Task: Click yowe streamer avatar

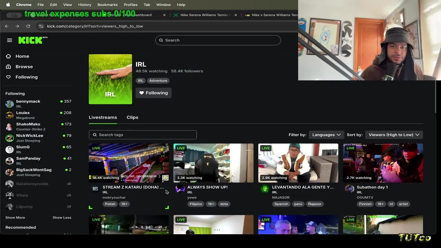Action: 180,189
